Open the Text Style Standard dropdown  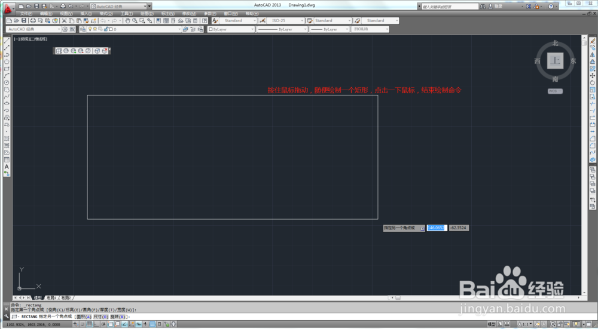(239, 20)
